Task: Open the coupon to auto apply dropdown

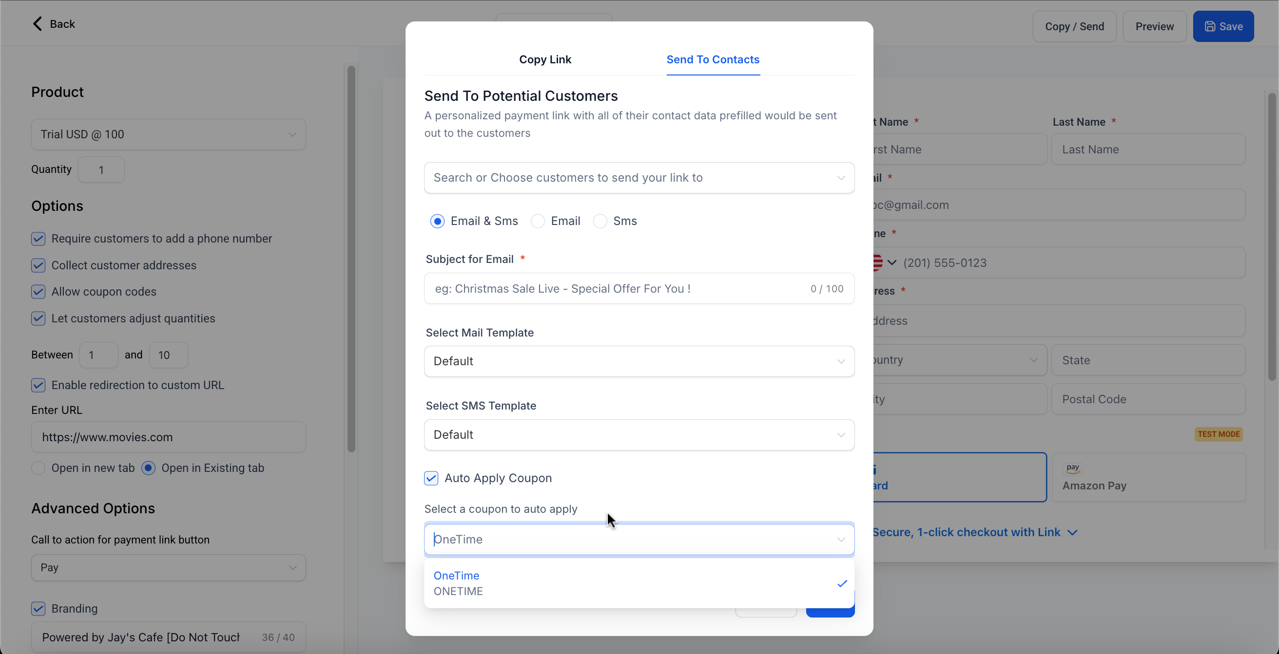Action: tap(639, 540)
